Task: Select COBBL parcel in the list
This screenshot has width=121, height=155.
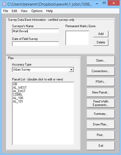Action: pyautogui.click(x=18, y=95)
